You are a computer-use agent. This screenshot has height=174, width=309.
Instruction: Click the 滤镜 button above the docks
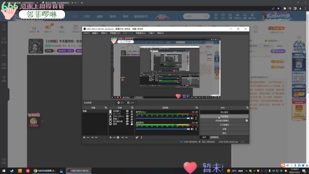coord(131,102)
